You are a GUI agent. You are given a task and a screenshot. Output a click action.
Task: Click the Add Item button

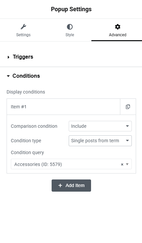71,185
